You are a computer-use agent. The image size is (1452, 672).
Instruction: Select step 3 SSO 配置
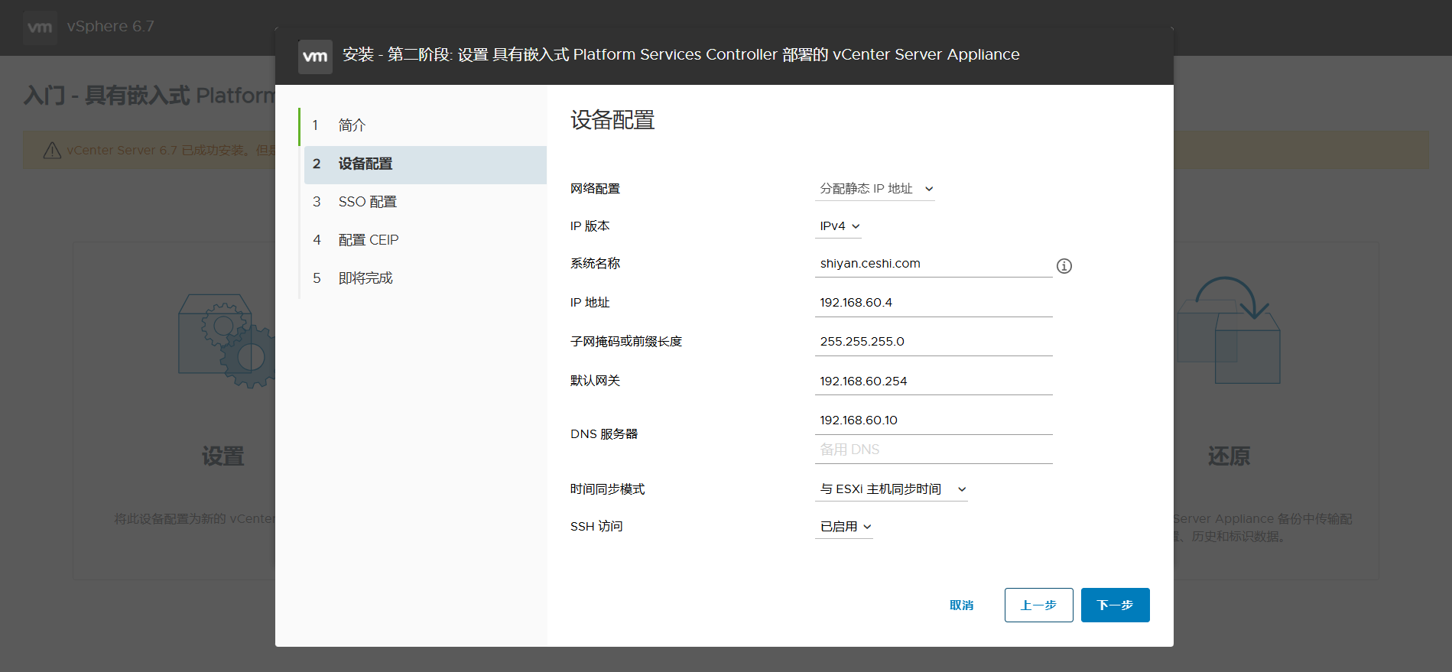click(x=424, y=202)
